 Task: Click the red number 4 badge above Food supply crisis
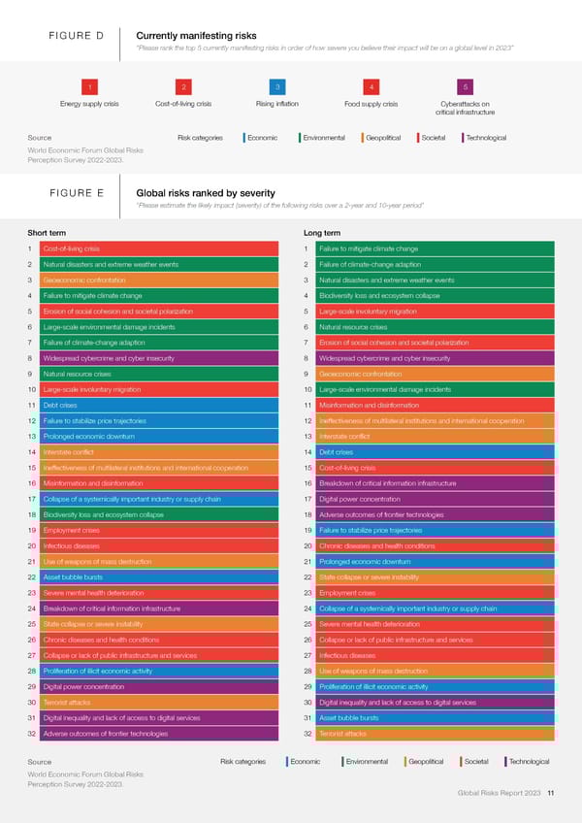pyautogui.click(x=372, y=87)
